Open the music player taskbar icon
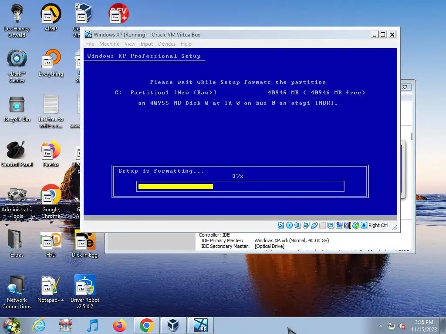 pyautogui.click(x=93, y=325)
